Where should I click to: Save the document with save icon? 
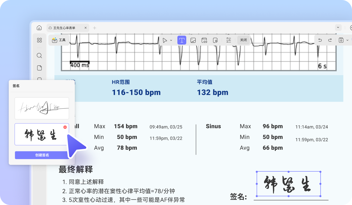click(341, 40)
